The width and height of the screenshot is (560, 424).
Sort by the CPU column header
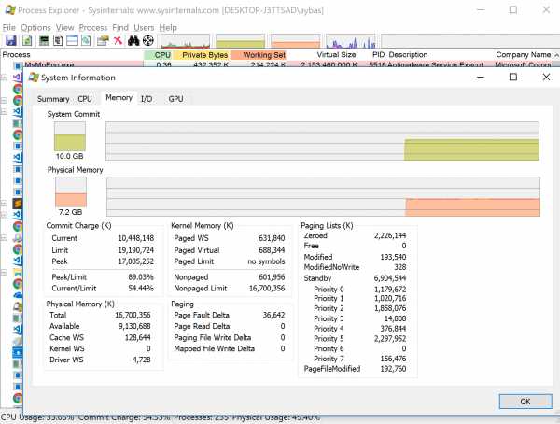159,55
